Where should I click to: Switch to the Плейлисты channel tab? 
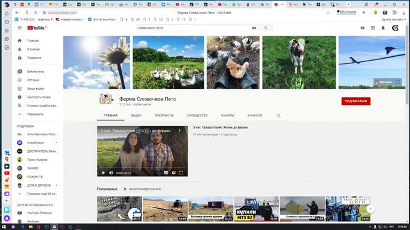coord(164,115)
